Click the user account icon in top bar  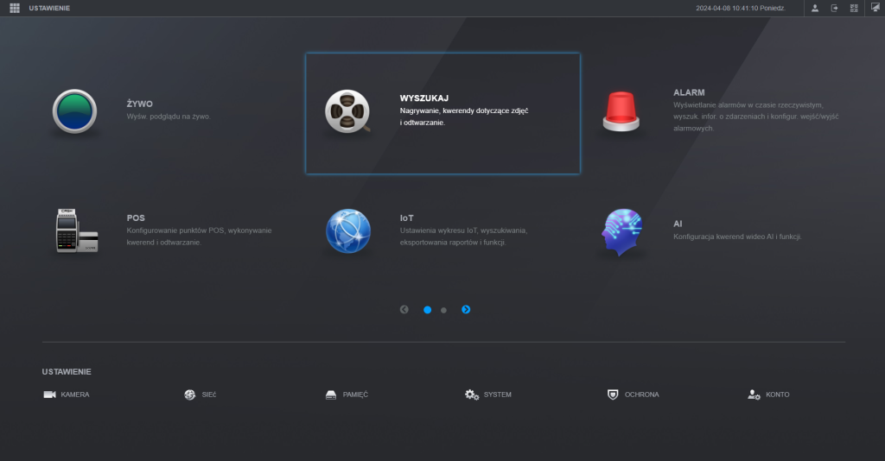(814, 8)
